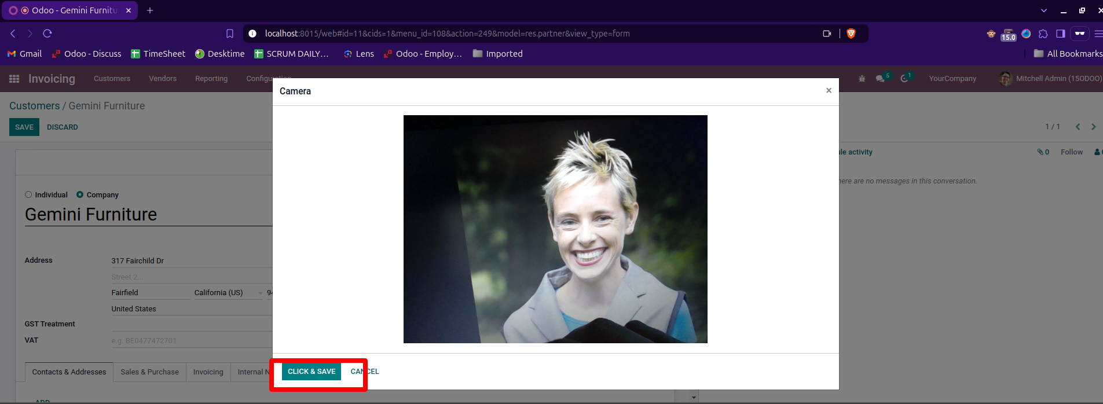The height and width of the screenshot is (404, 1103).
Task: Cancel the Camera dialog
Action: [365, 372]
